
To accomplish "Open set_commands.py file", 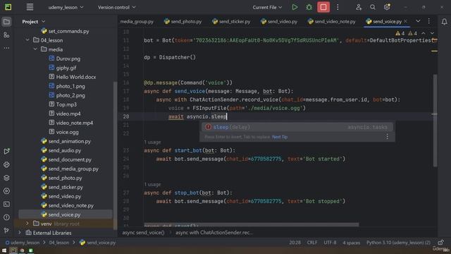I will 68,31.
